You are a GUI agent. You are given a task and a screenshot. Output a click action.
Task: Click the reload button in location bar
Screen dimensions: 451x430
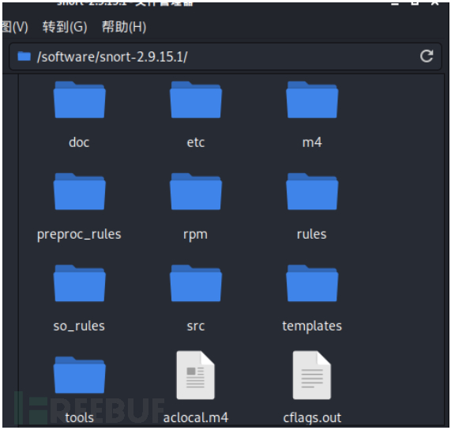(x=427, y=56)
